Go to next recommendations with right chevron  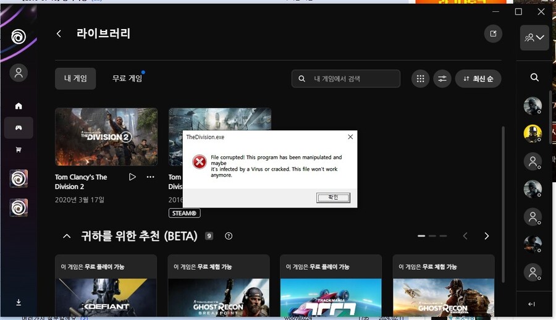point(487,236)
